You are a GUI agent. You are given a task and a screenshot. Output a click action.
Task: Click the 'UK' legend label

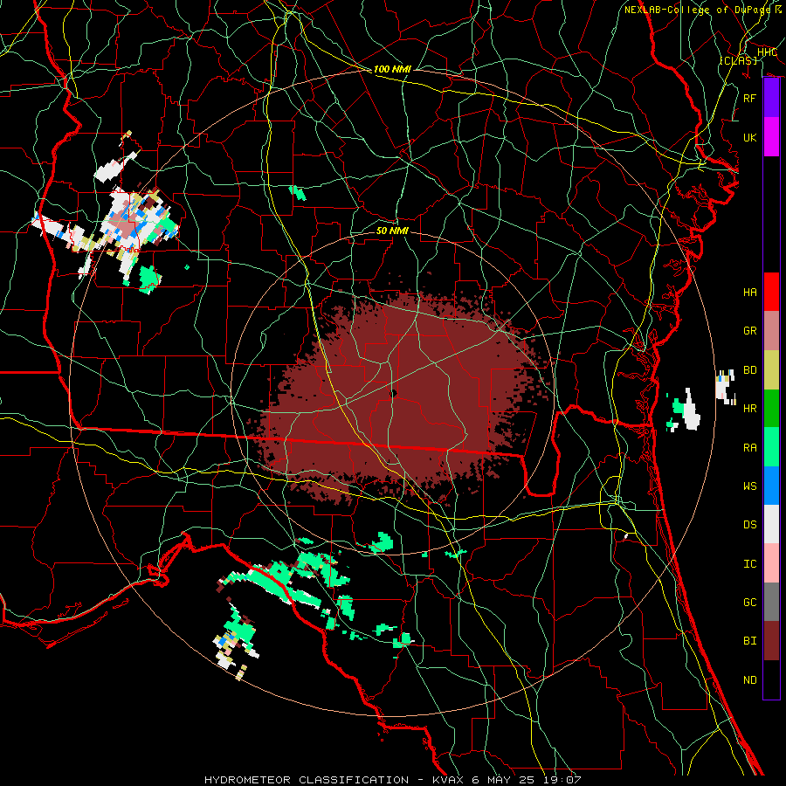pos(749,137)
